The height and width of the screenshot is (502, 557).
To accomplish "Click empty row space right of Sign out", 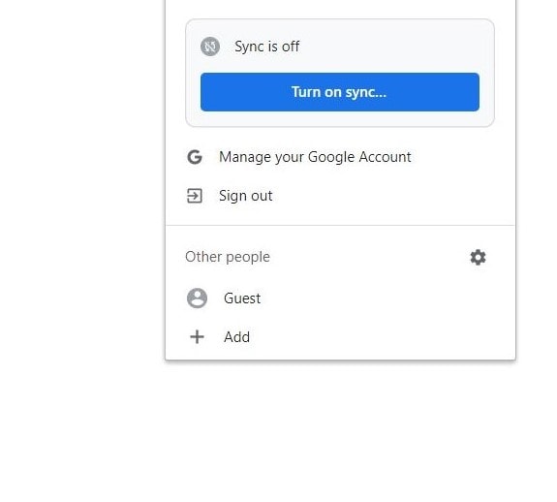I will point(390,196).
